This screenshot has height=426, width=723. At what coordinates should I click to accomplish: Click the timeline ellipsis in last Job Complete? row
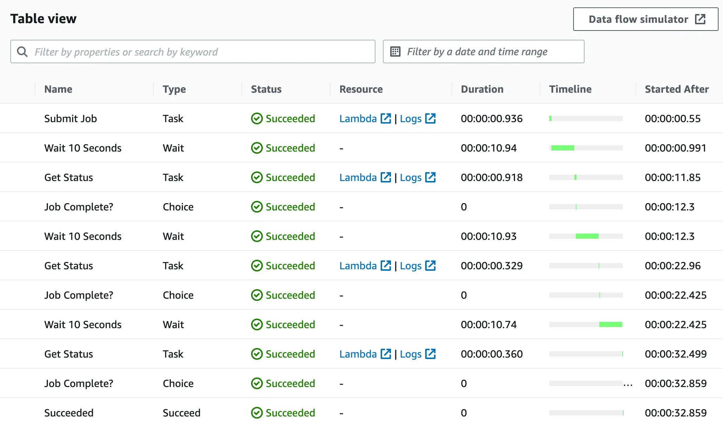point(628,385)
